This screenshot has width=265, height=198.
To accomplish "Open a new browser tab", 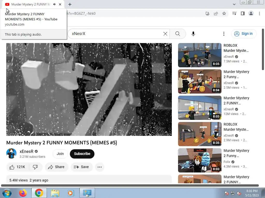I will click(70, 4).
